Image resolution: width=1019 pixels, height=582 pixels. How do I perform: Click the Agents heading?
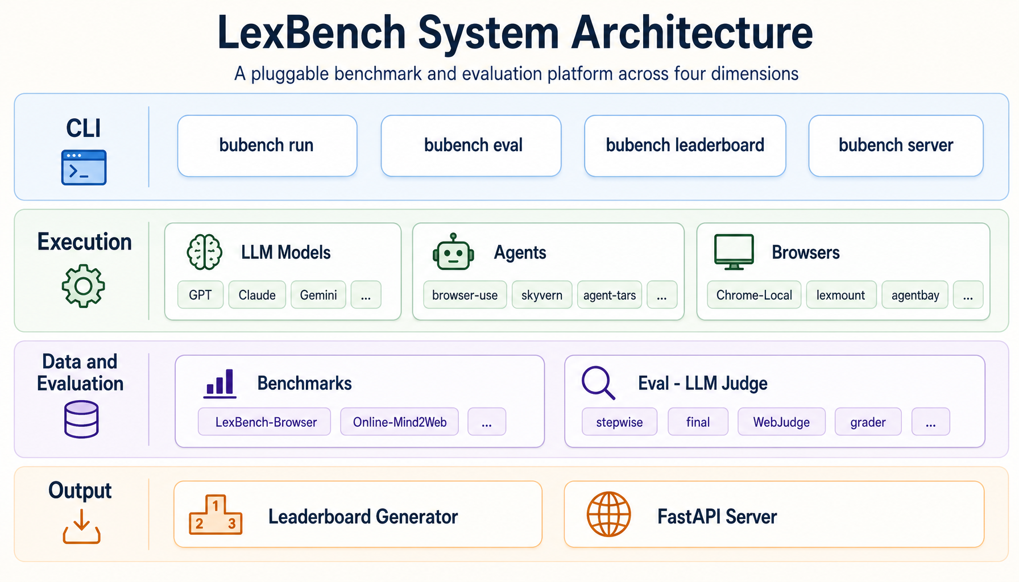pos(520,252)
